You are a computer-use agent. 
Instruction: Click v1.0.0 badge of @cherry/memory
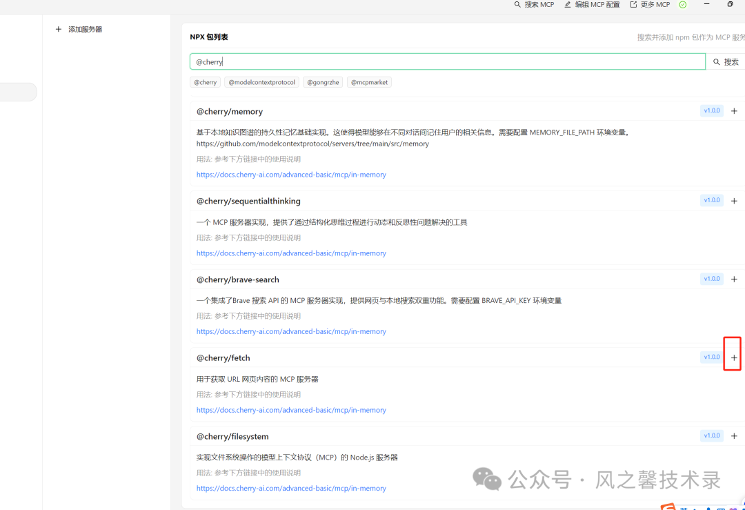click(712, 110)
